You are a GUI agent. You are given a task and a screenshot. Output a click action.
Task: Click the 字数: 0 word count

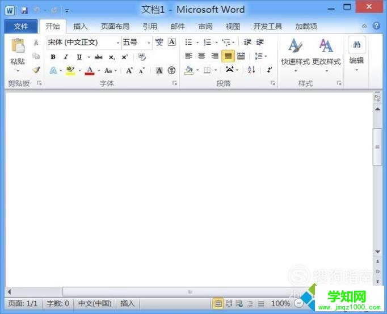tap(57, 303)
